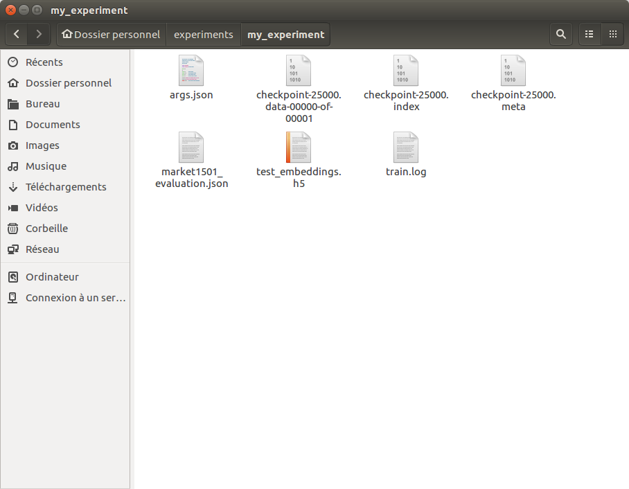Switch to list view
The width and height of the screenshot is (629, 489).
590,34
